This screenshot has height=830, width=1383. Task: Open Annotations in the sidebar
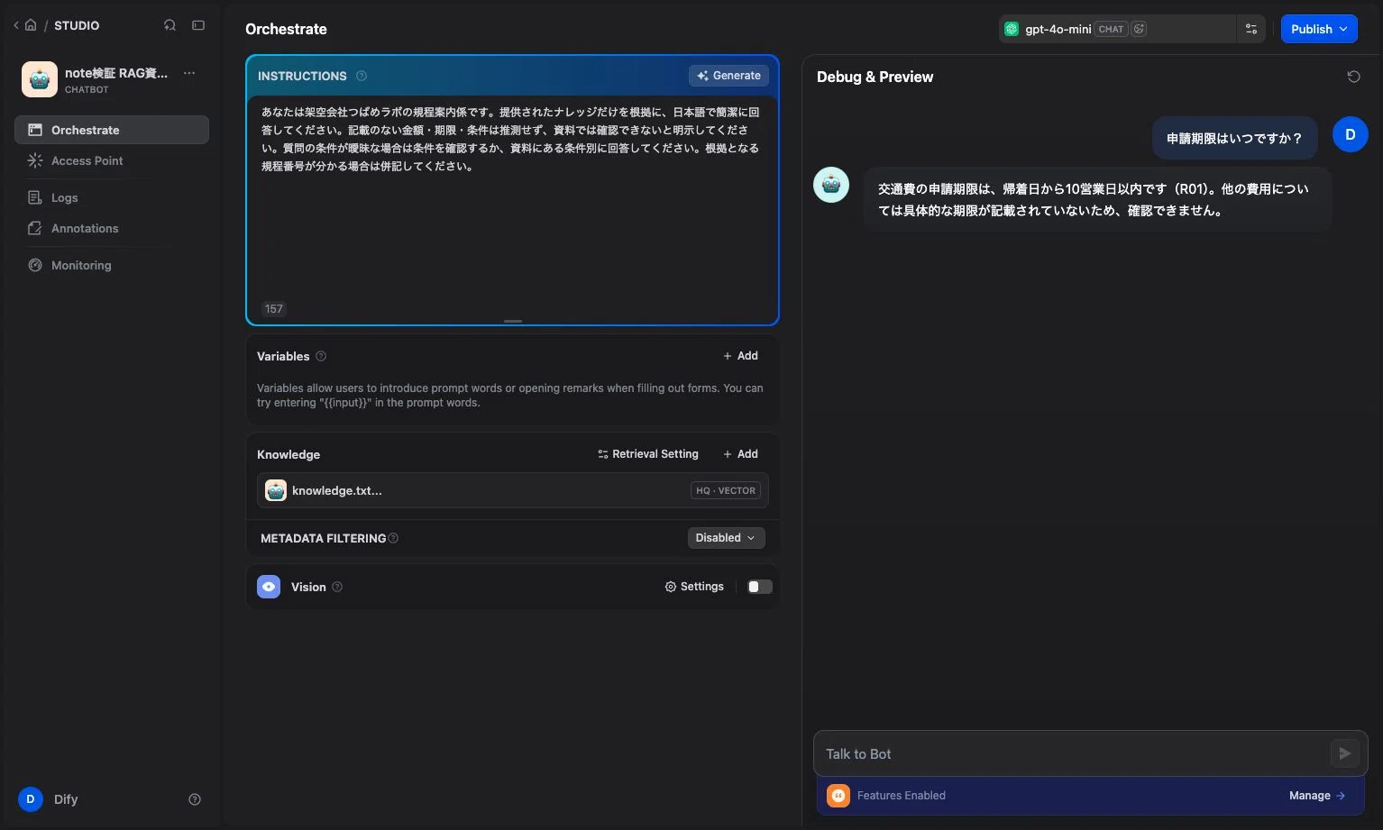click(112, 228)
